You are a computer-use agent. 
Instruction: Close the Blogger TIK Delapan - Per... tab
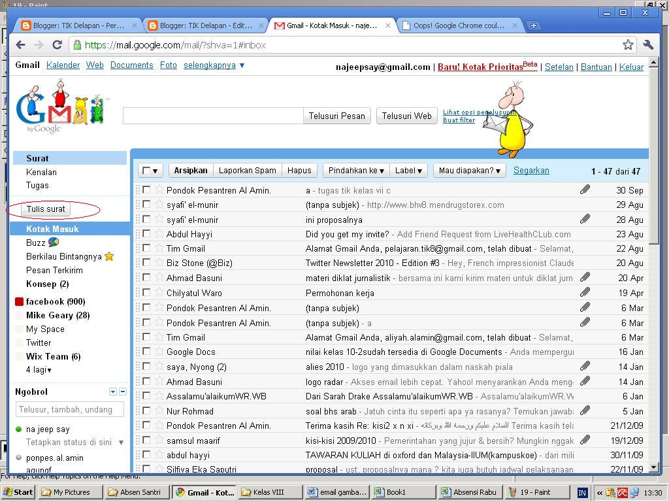click(x=135, y=25)
